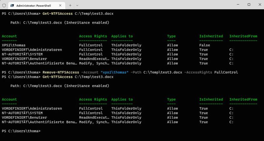
Task: Expand the new tab profile dropdown chevron
Action: (x=77, y=5)
